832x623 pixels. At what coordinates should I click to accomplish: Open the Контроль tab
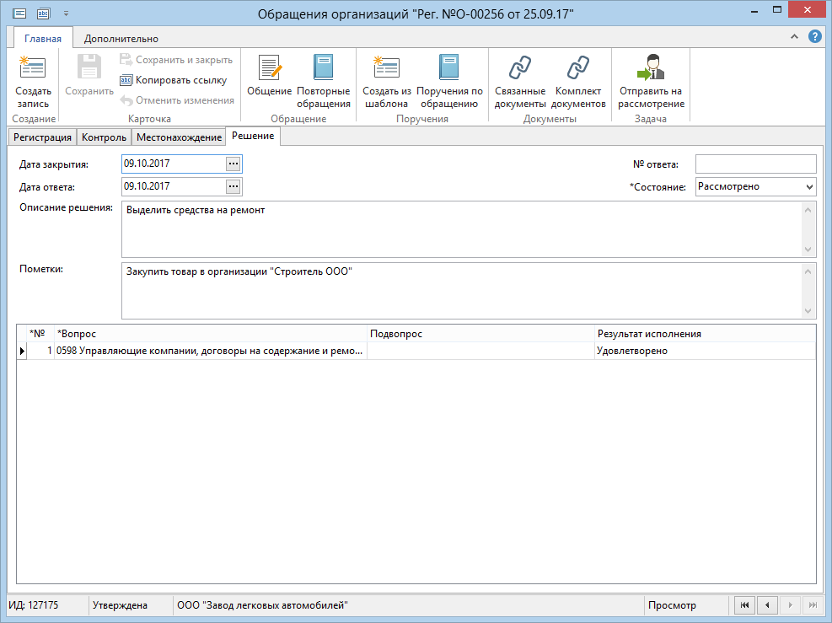coord(104,137)
